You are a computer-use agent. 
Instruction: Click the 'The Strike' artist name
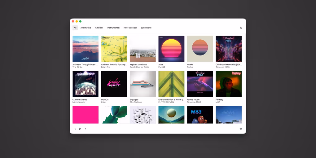click(77, 67)
